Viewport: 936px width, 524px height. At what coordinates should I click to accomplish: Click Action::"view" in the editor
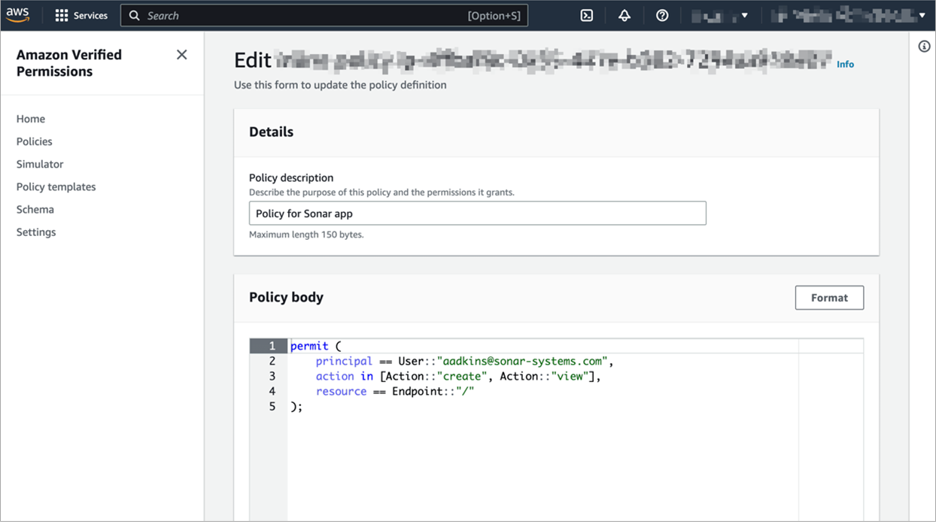545,377
